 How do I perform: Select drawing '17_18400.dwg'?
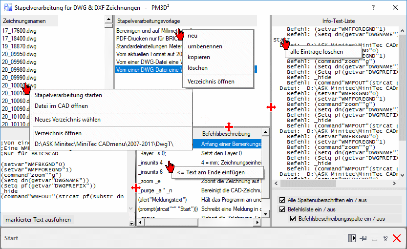[19, 39]
